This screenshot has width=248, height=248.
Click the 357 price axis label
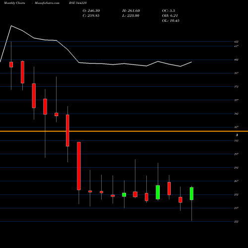(236, 100)
